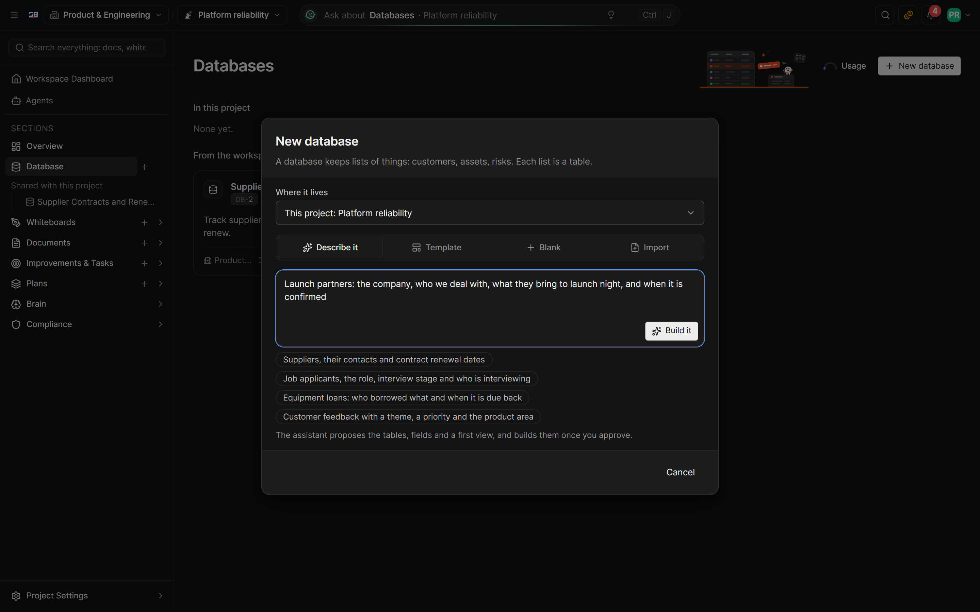980x612 pixels.
Task: Click the New database button in header
Action: tap(919, 66)
